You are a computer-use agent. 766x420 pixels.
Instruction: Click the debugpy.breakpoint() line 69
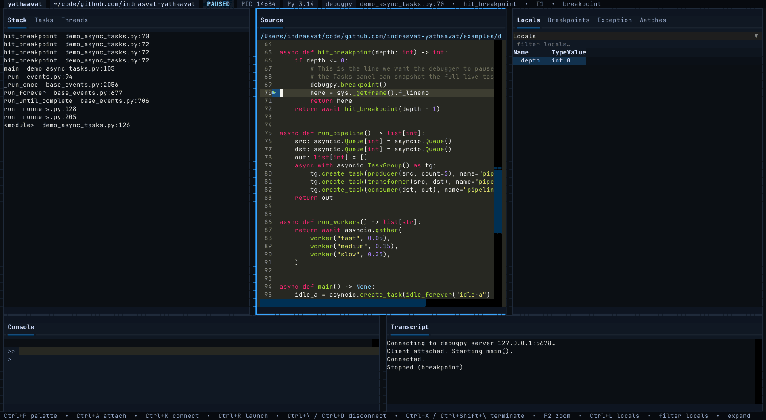(348, 85)
